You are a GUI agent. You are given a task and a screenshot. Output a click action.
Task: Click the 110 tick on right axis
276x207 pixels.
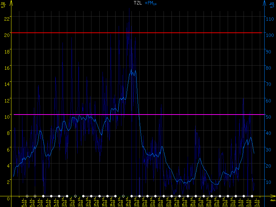(270, 18)
